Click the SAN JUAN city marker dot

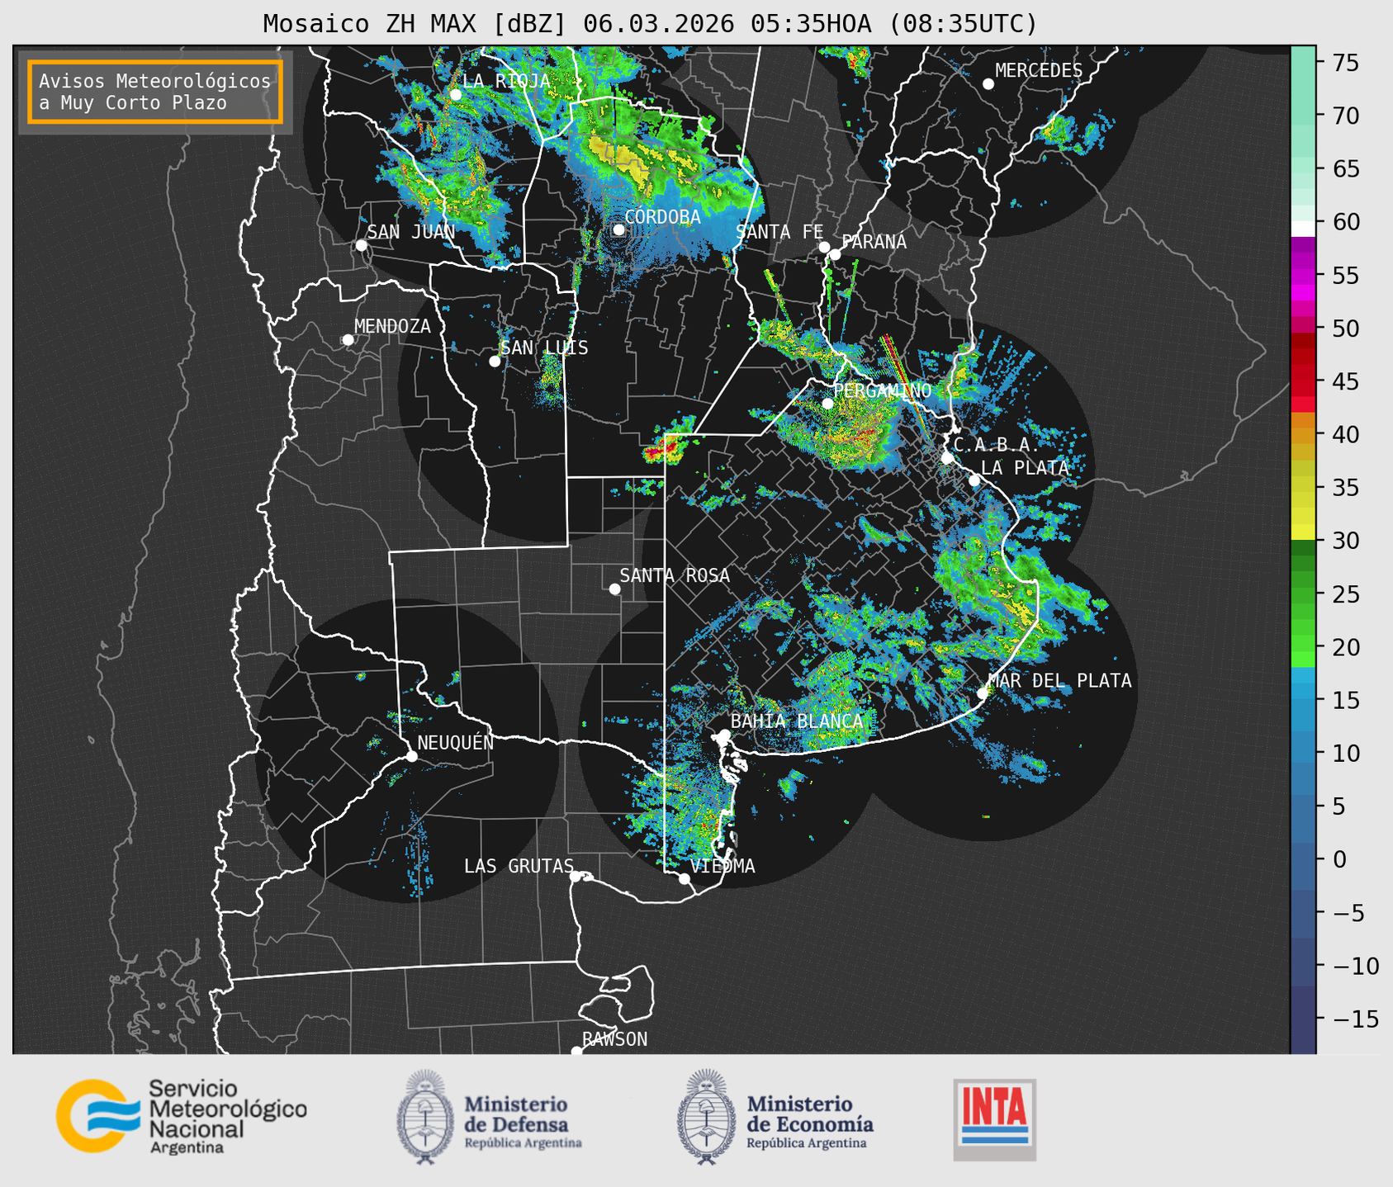click(x=361, y=245)
